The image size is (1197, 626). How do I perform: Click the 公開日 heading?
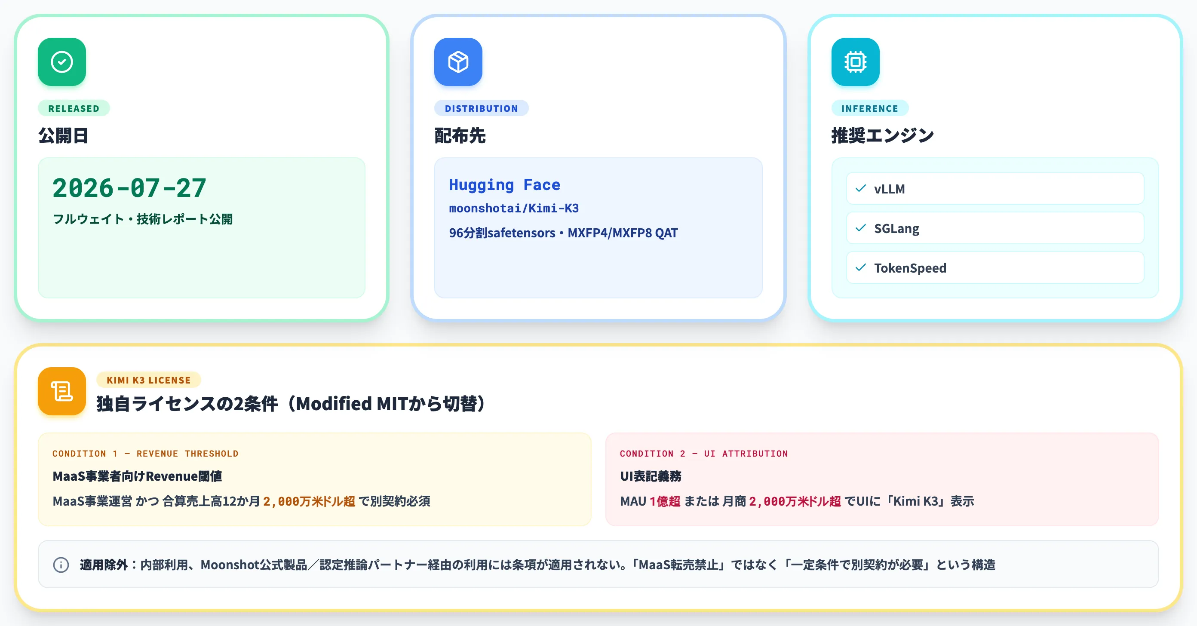point(64,136)
